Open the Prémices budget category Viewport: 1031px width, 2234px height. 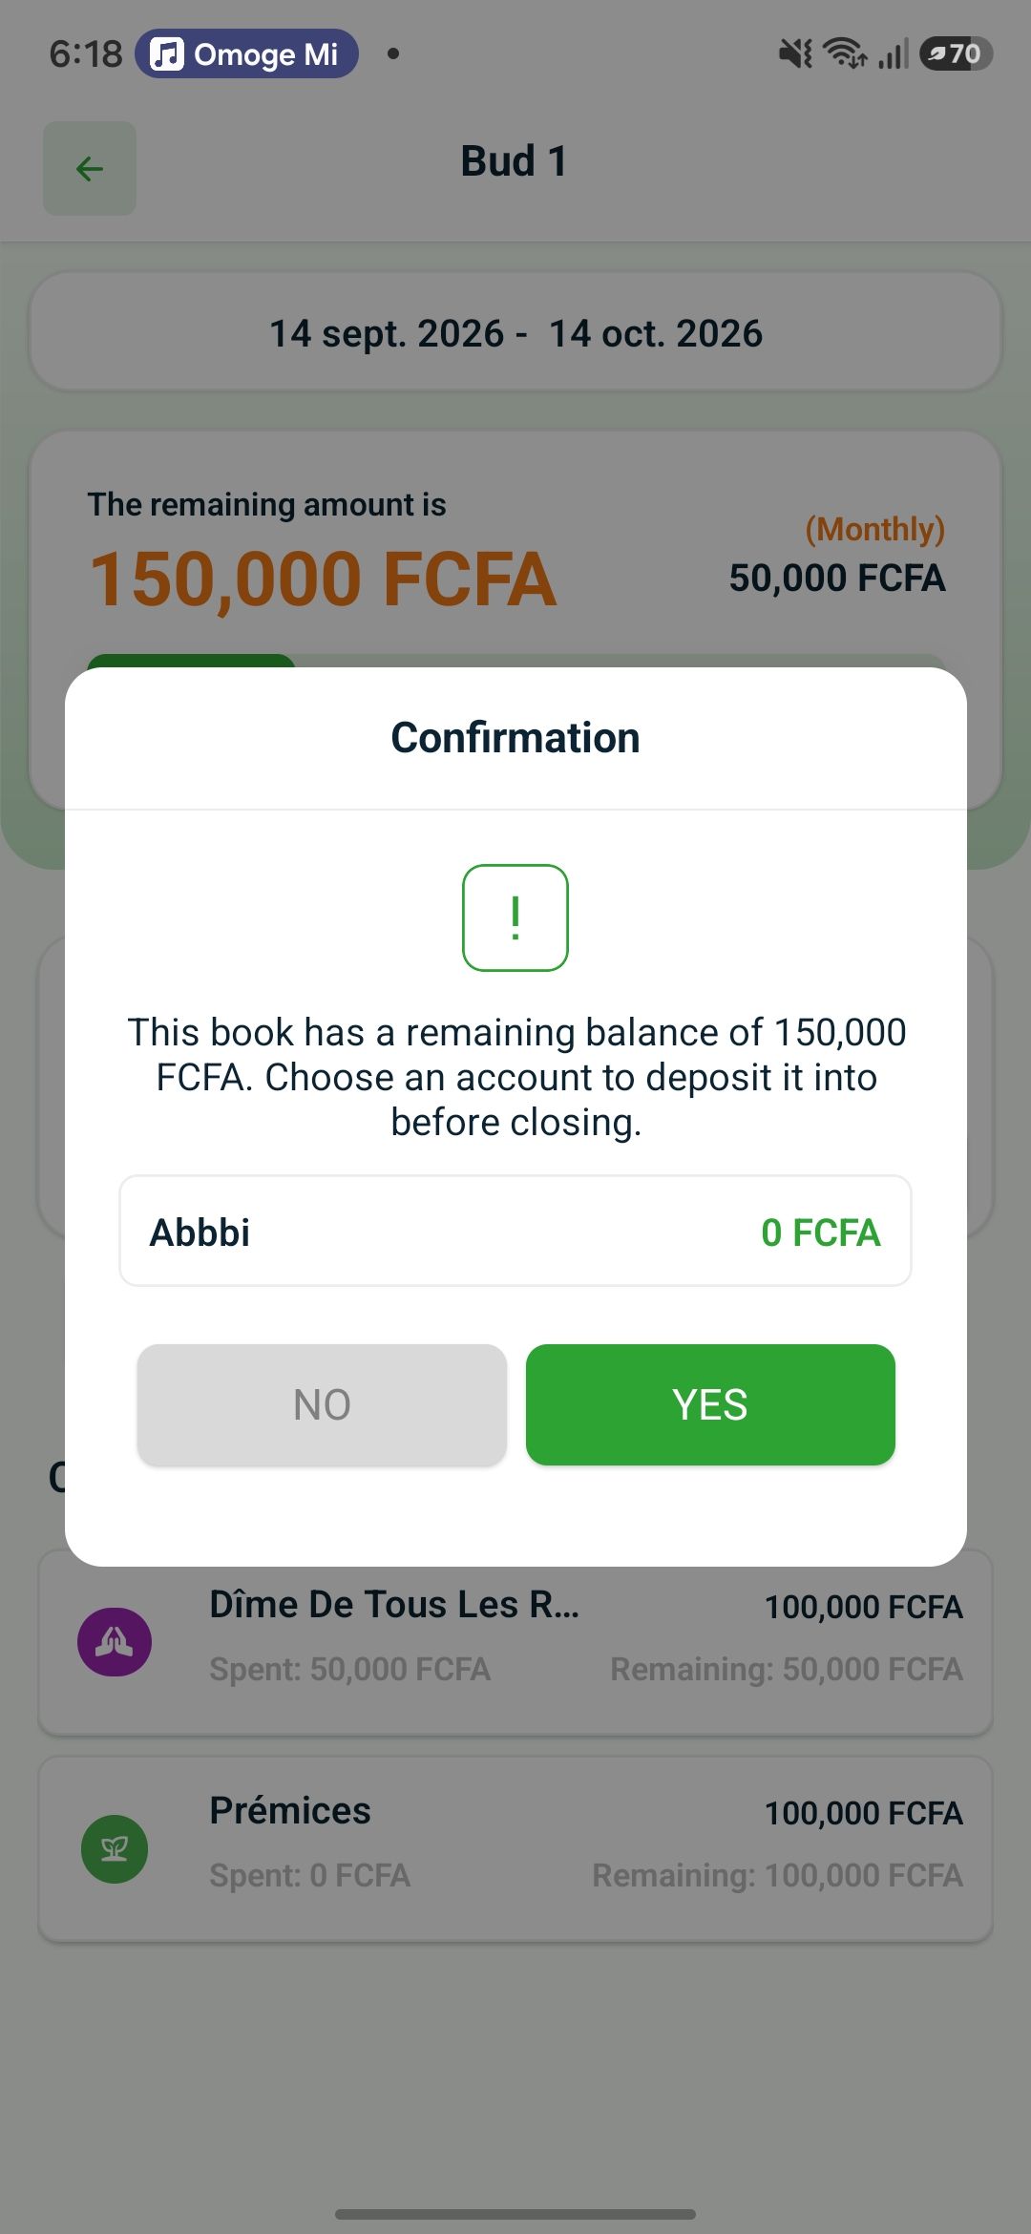[515, 1849]
